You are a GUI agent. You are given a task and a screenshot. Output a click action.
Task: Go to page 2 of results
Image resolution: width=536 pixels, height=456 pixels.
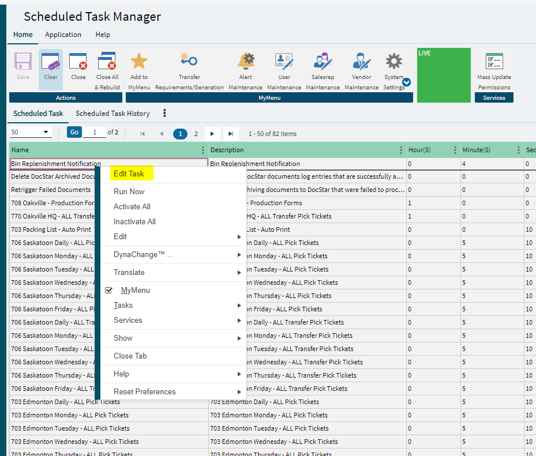[x=196, y=134]
